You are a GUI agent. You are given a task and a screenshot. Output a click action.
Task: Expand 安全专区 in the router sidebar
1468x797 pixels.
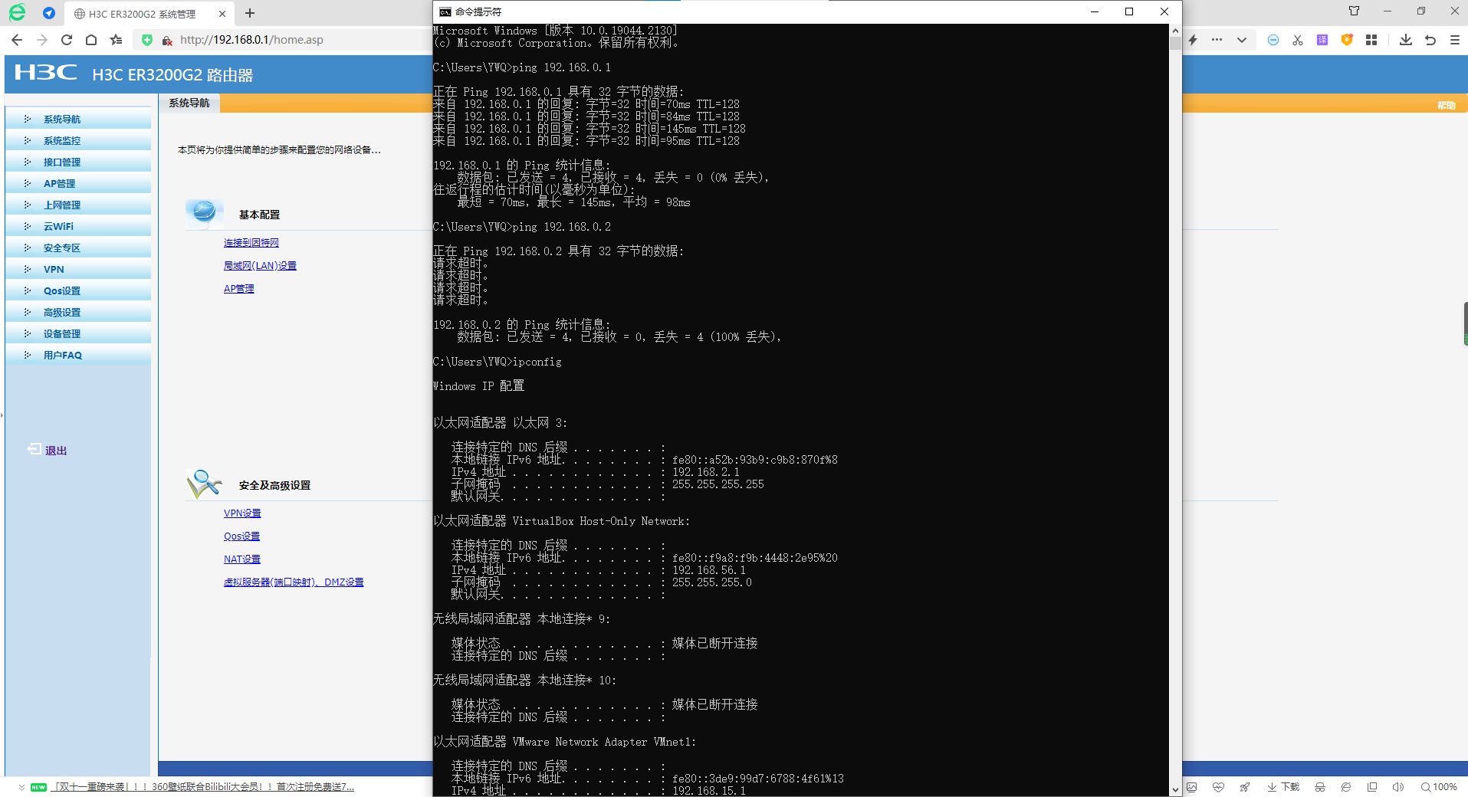tap(78, 248)
